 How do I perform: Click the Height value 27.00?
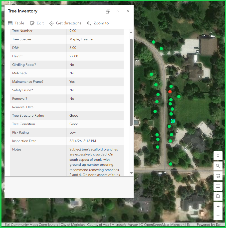pyautogui.click(x=74, y=56)
